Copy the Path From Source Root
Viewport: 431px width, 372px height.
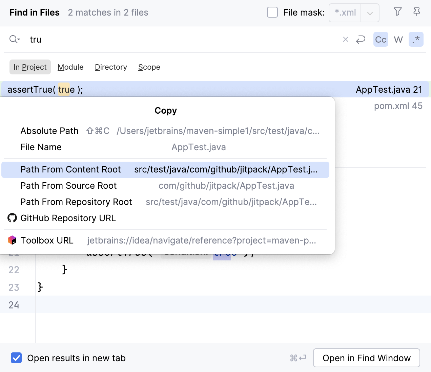click(x=136, y=186)
